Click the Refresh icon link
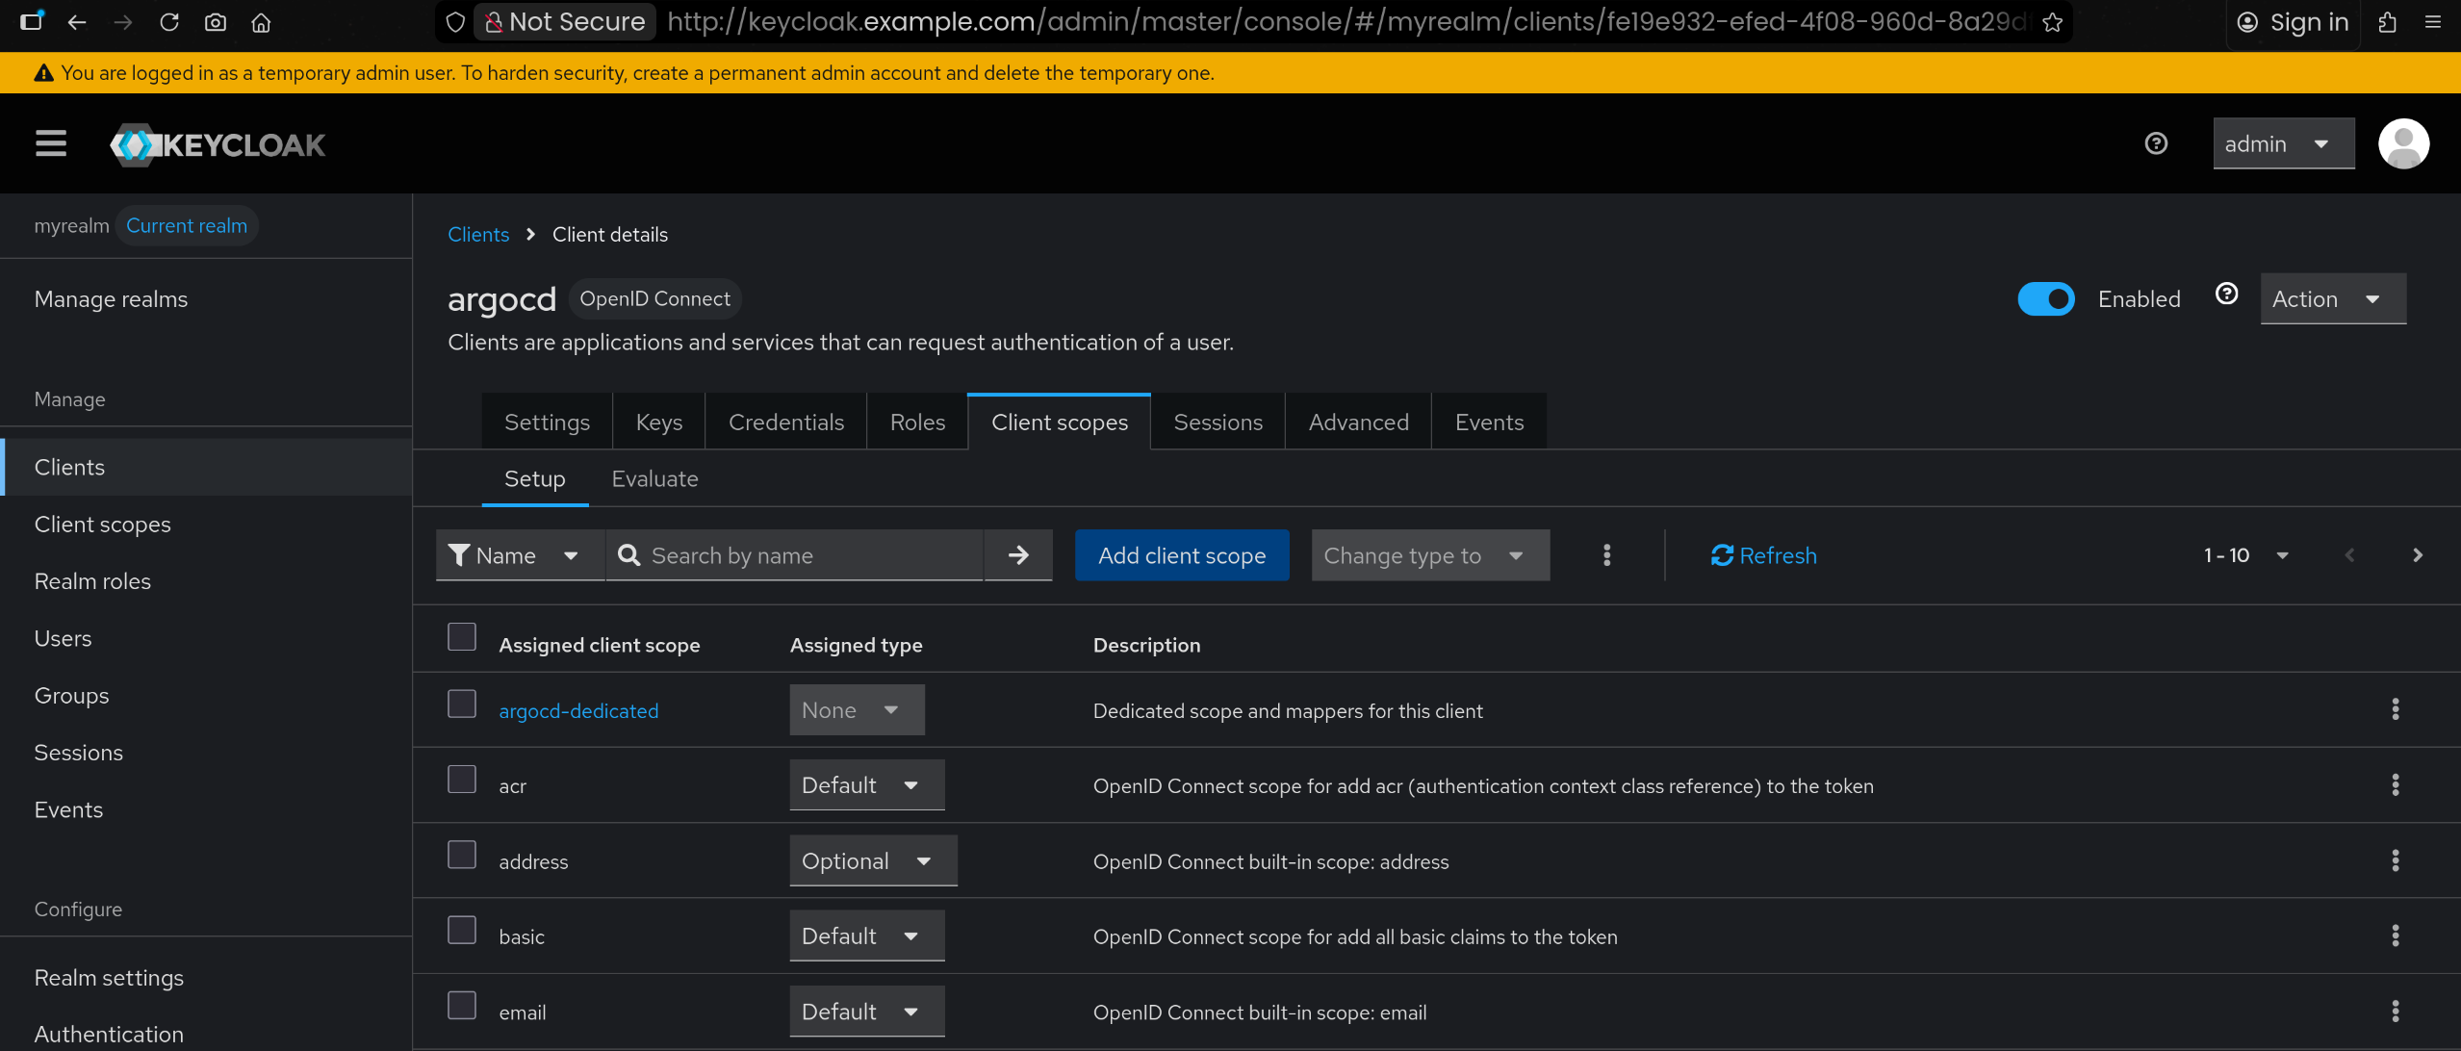2461x1051 pixels. click(x=1763, y=555)
